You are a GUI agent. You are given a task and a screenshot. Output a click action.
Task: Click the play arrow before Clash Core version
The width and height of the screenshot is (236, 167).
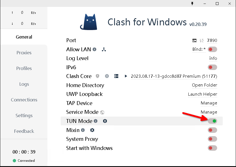pyautogui.click(x=126, y=76)
